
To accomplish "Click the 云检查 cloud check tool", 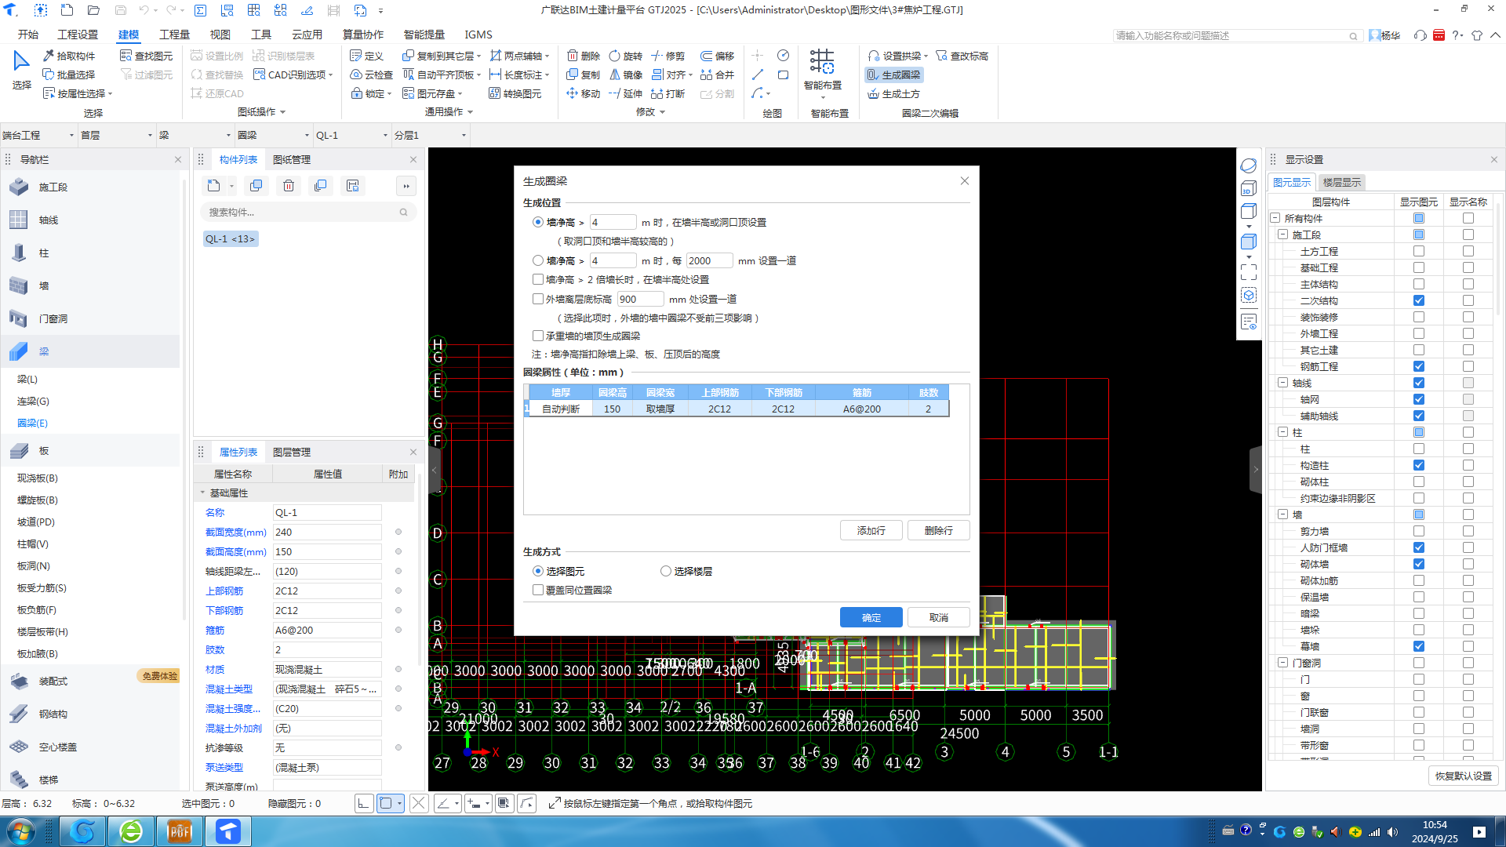I will pyautogui.click(x=371, y=75).
